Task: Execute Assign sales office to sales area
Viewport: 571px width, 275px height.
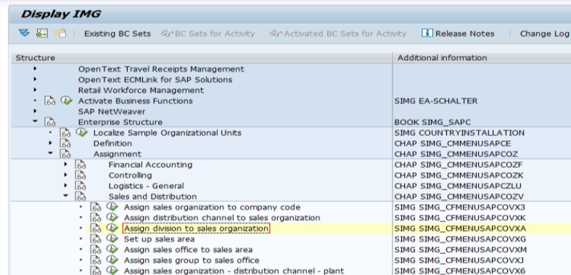Action: point(112,249)
